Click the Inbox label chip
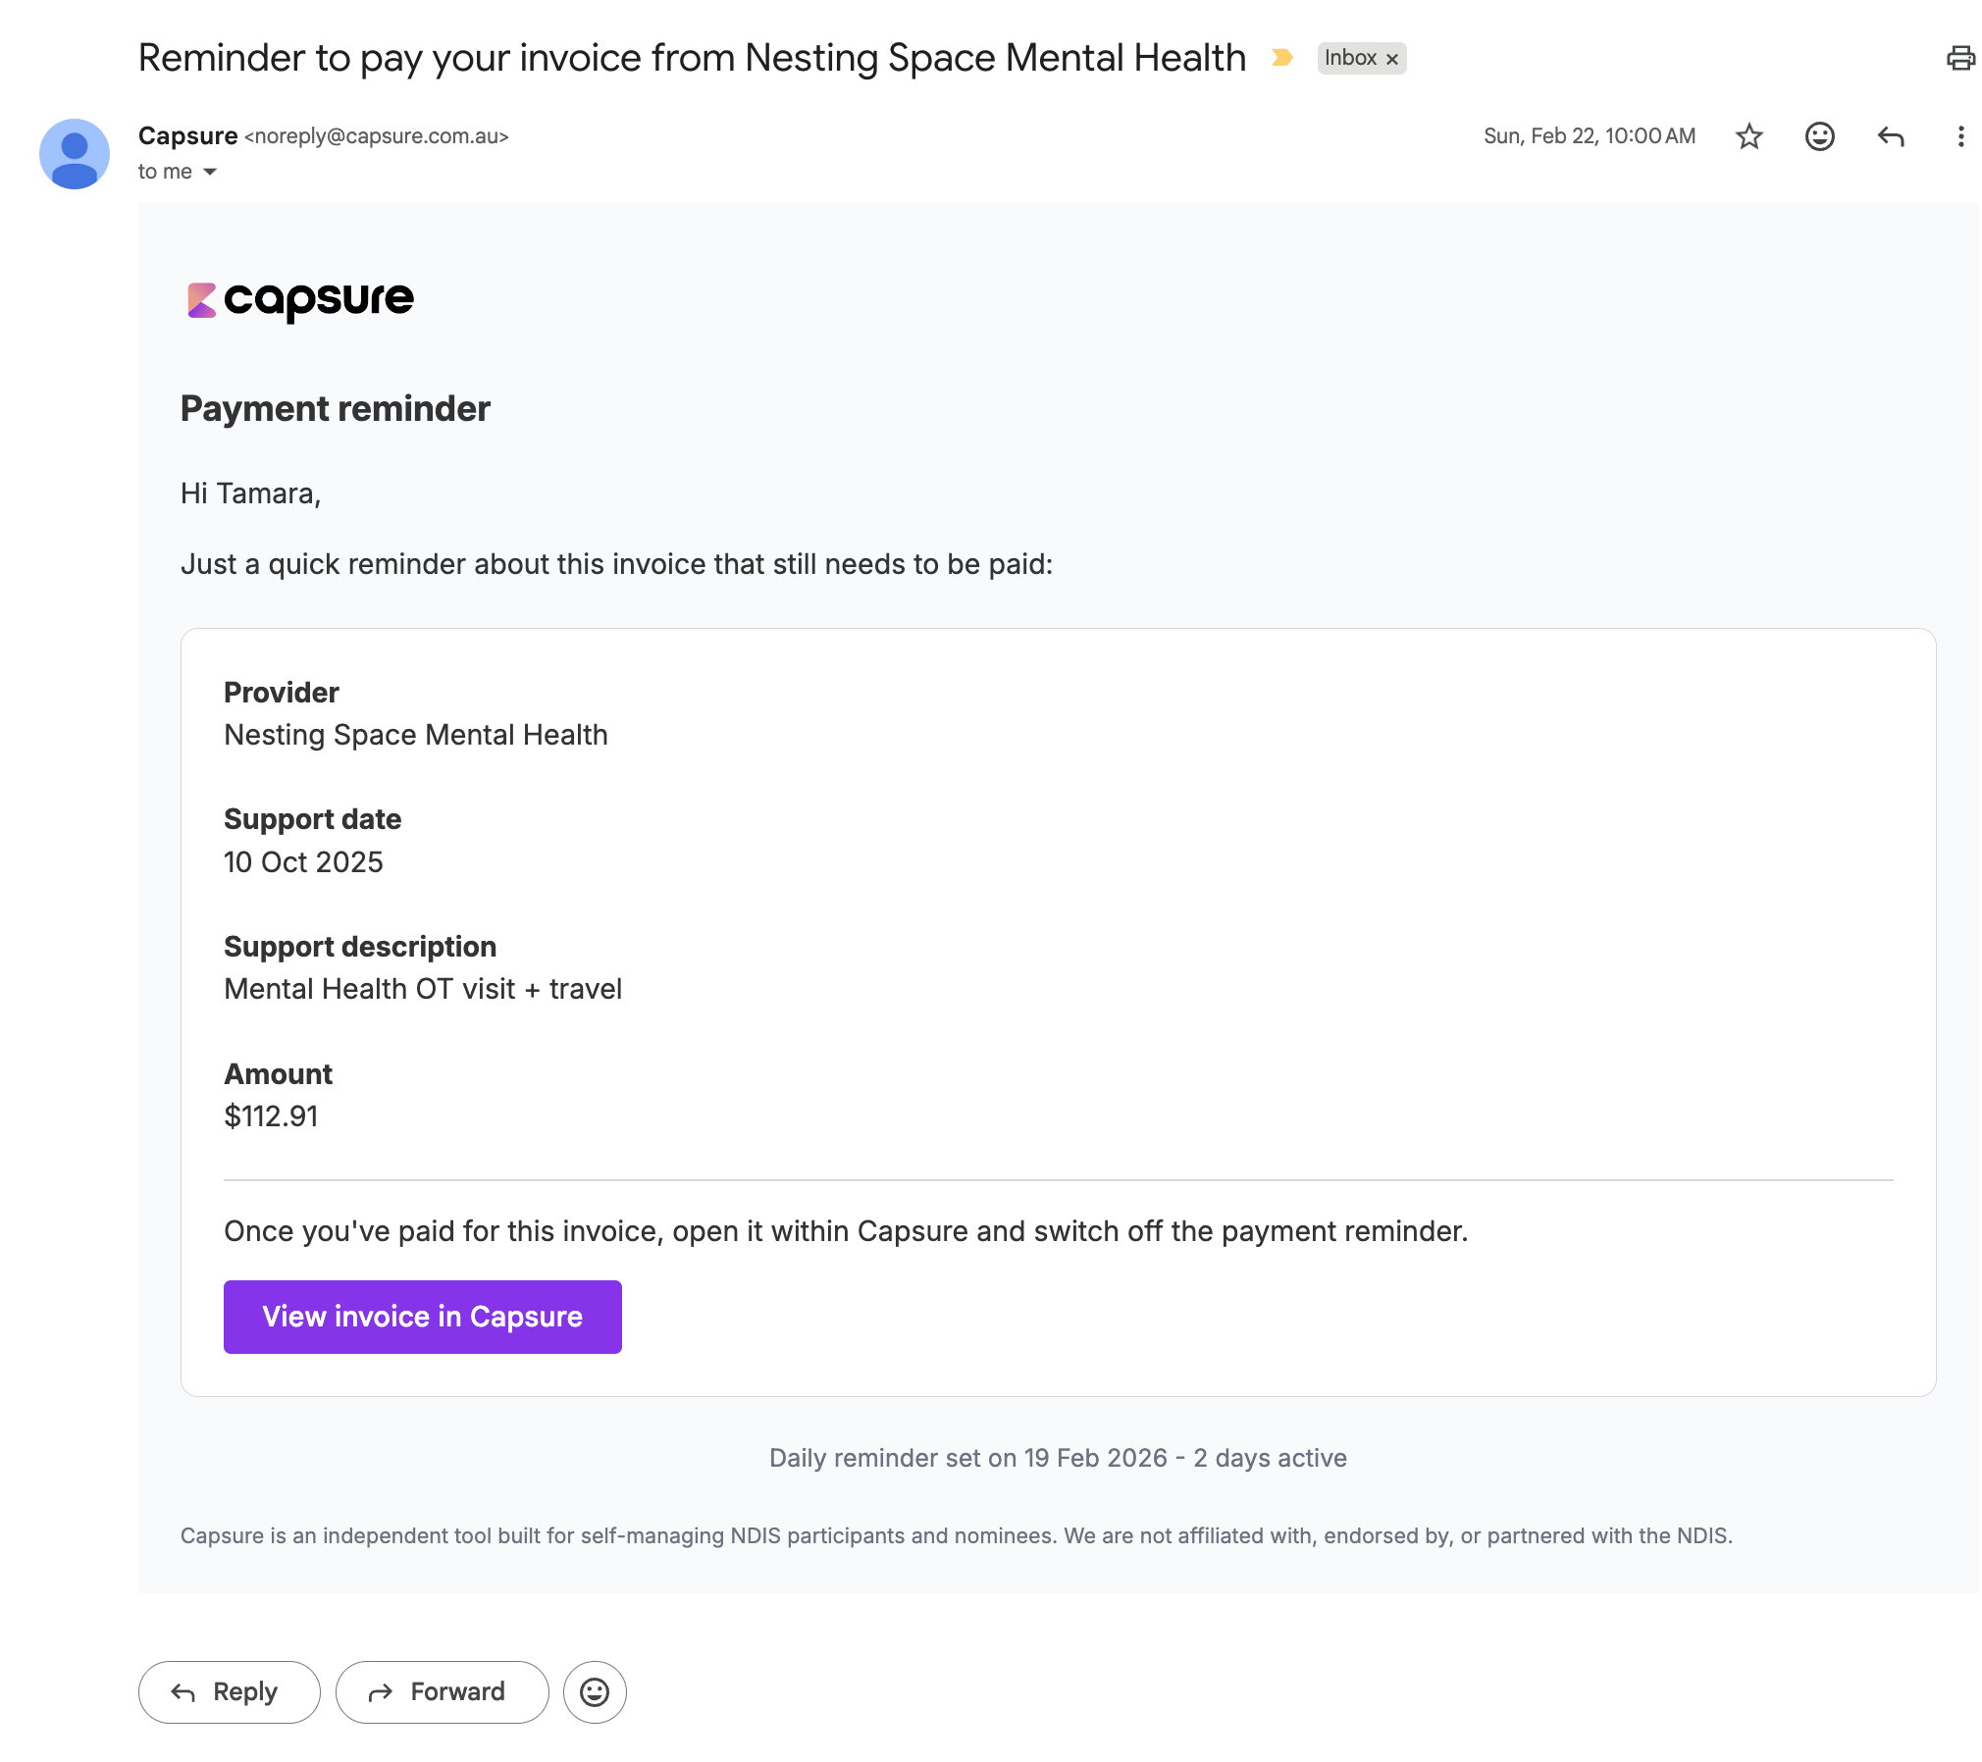The width and height of the screenshot is (1982, 1762). coord(1350,58)
